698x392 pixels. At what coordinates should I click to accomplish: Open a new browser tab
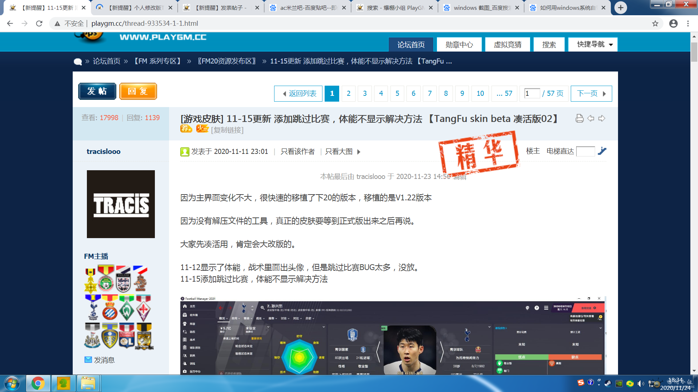click(x=621, y=8)
